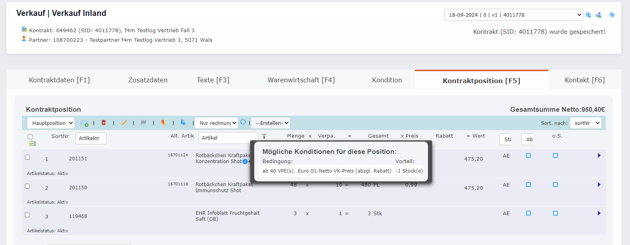Click the Artikelnr filter input field
630x245 pixels.
(91, 138)
